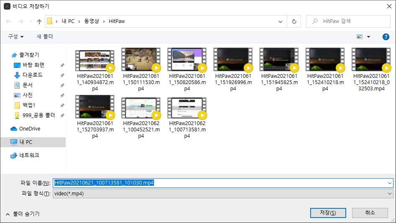
Task: Click the pin icon next to 문서
Action: (62, 86)
